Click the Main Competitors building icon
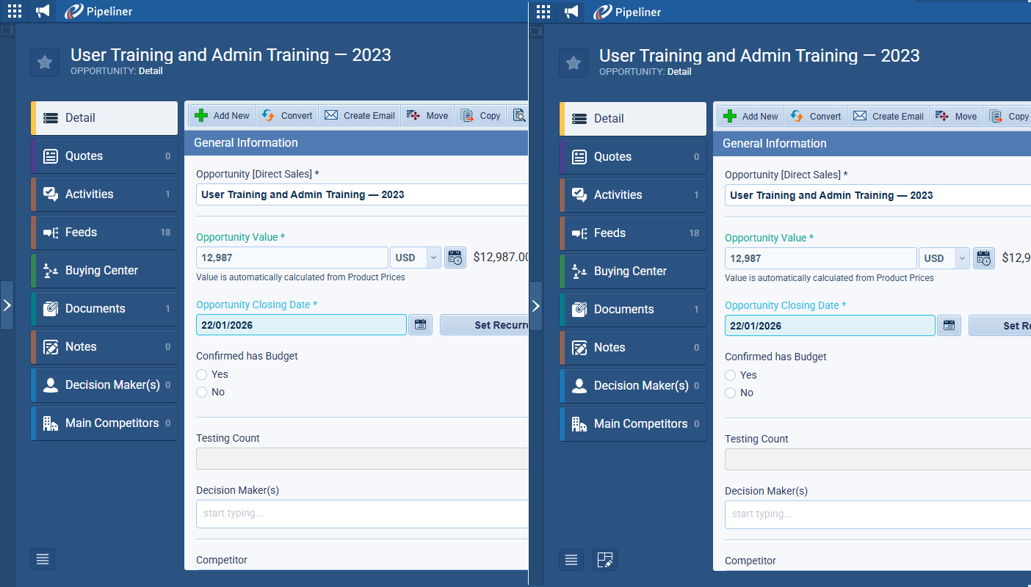Screen dimensions: 1031x587 click(50, 423)
